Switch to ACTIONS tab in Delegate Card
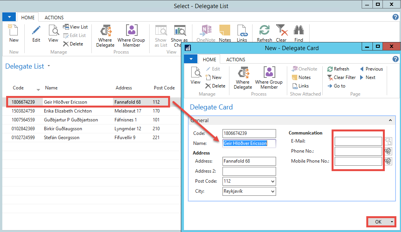The height and width of the screenshot is (232, 401). point(236,59)
